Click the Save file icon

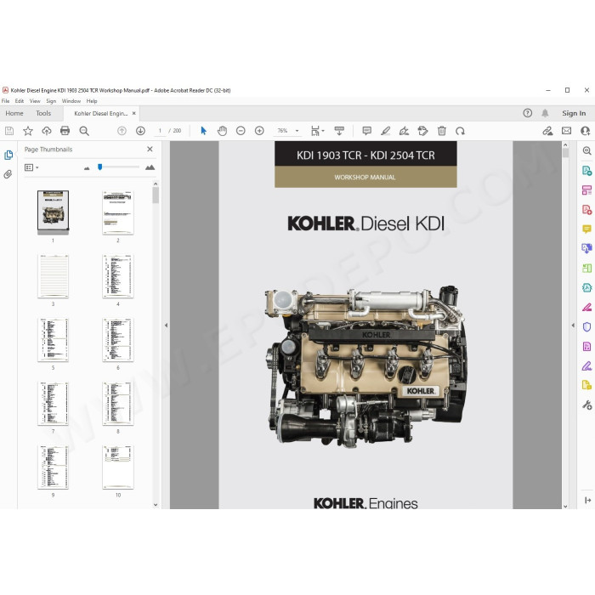coord(9,131)
